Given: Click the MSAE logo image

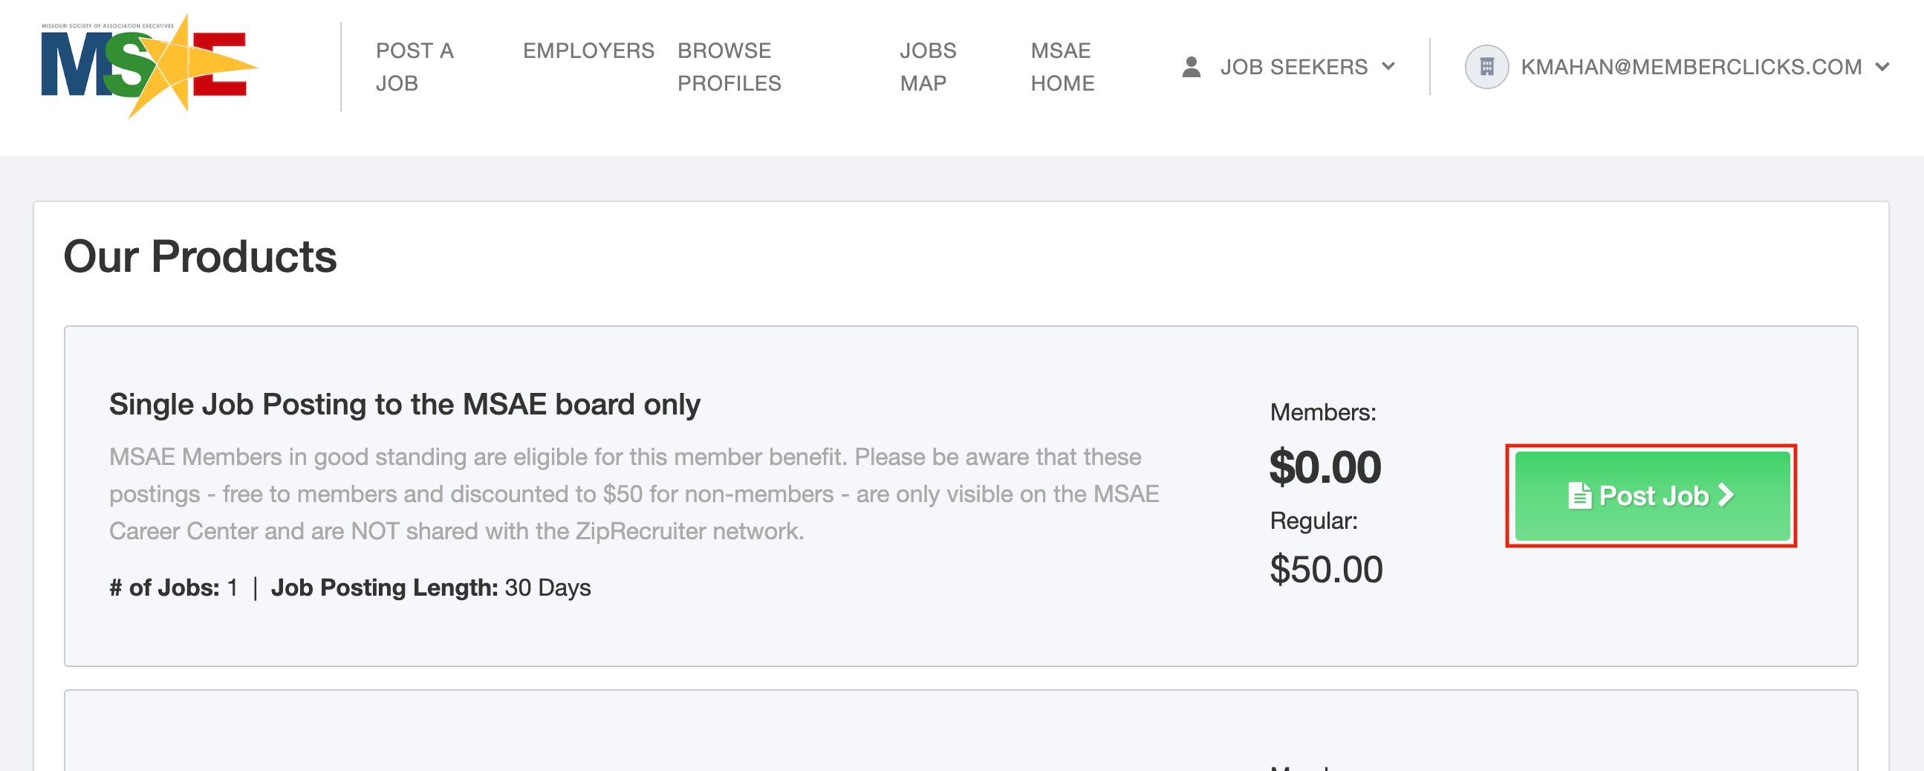Looking at the screenshot, I should click(149, 67).
